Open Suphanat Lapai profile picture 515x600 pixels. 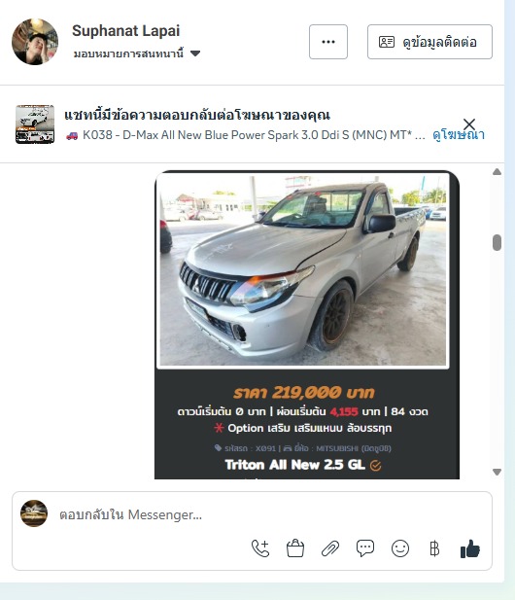35,42
